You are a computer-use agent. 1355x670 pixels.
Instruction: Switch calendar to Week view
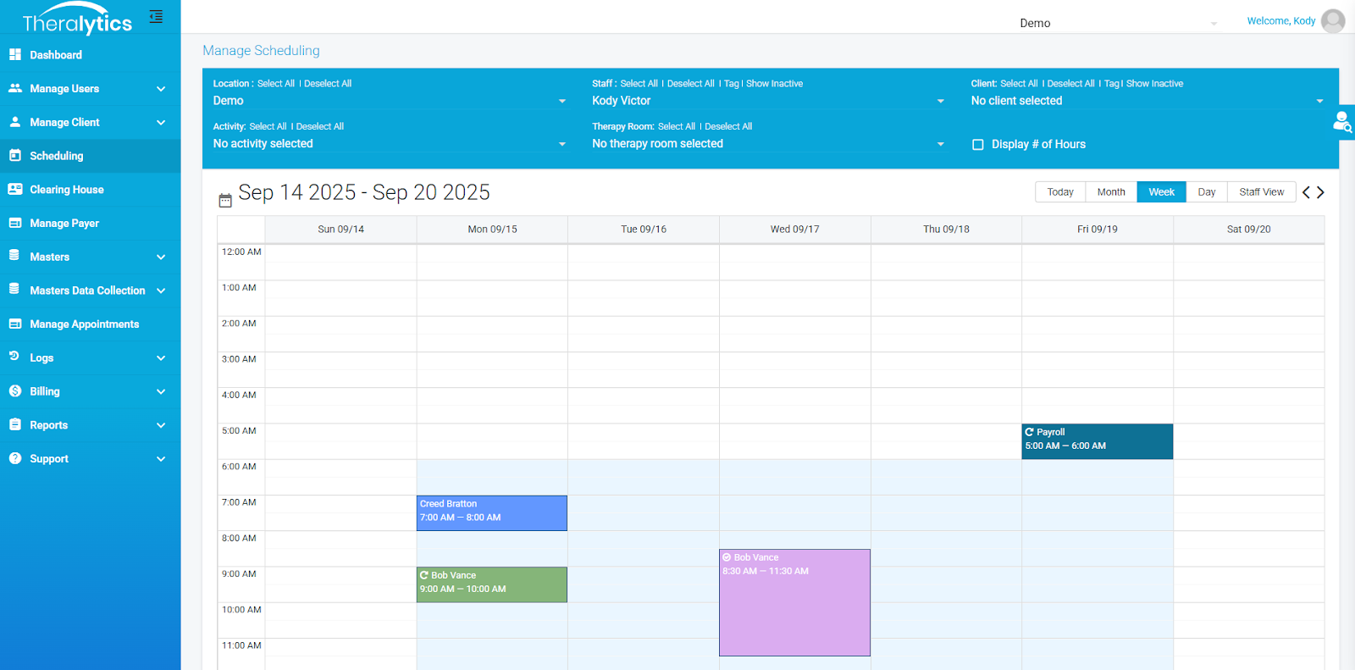point(1161,192)
